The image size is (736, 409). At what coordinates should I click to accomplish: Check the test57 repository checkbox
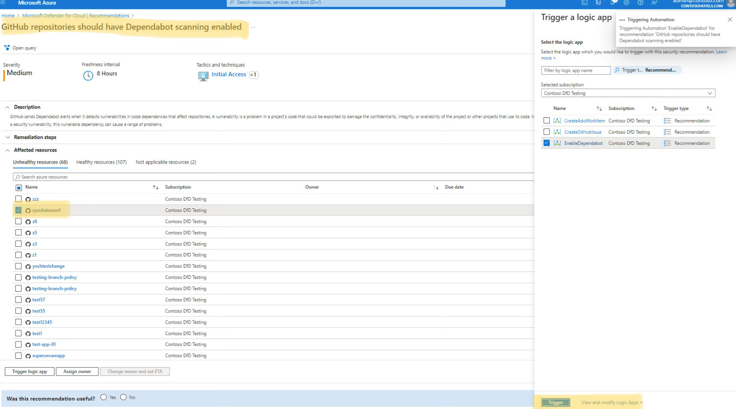point(18,299)
